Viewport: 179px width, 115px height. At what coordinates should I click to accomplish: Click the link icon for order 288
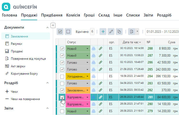101,48
